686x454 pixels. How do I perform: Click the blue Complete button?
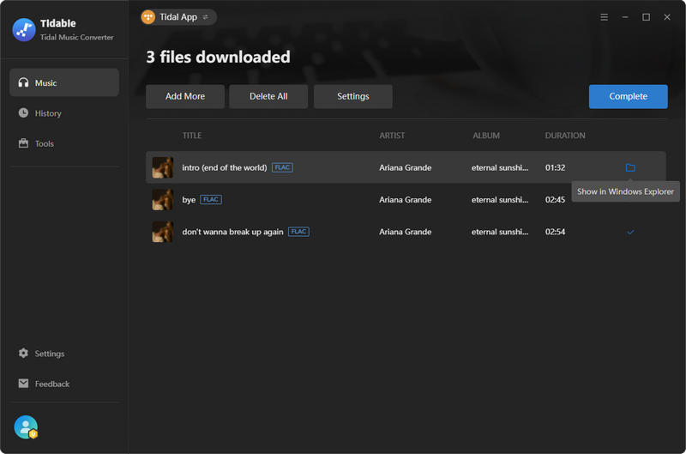(x=629, y=96)
